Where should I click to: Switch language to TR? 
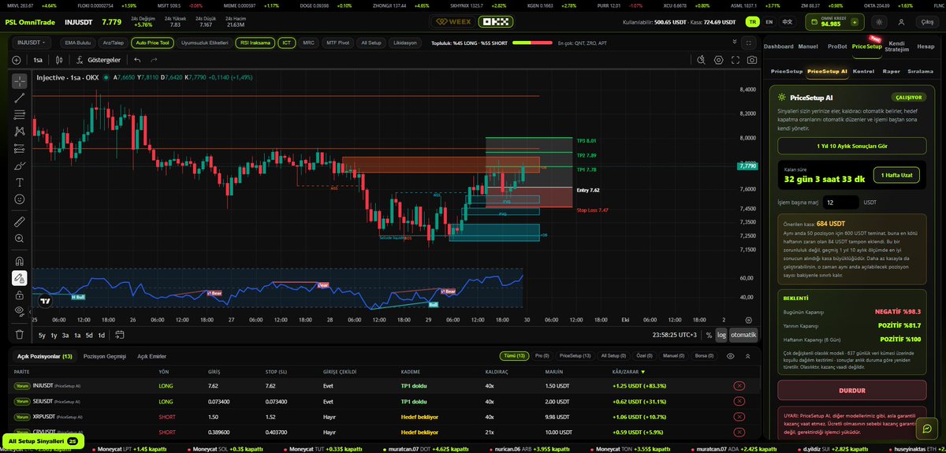pos(754,22)
